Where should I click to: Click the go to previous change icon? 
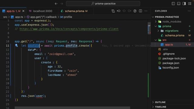point(119,11)
